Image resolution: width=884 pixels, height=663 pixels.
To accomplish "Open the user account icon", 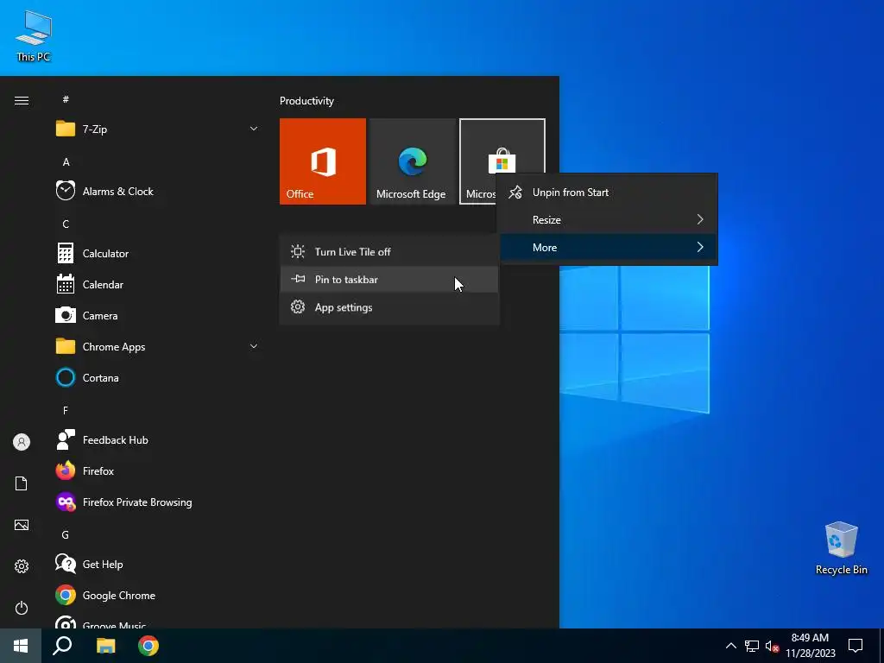I will click(x=22, y=442).
